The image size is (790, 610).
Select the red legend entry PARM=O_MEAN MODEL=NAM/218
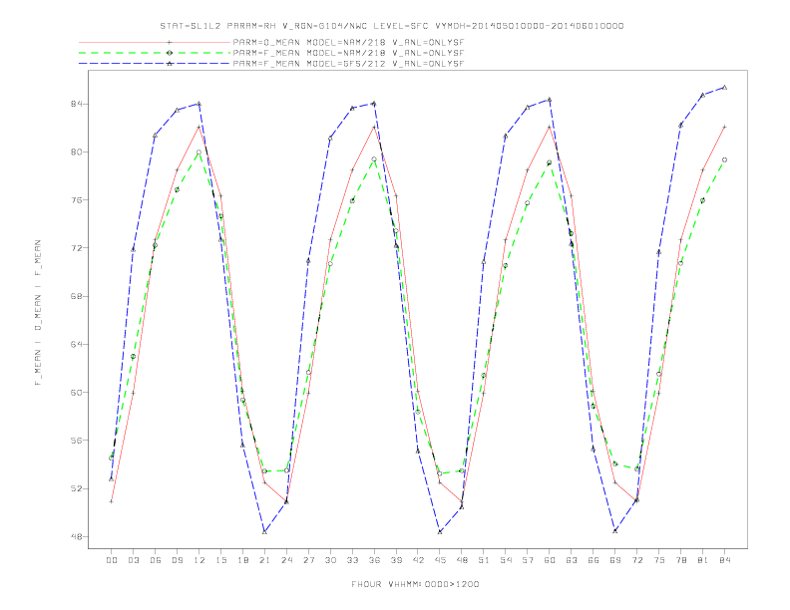[348, 43]
